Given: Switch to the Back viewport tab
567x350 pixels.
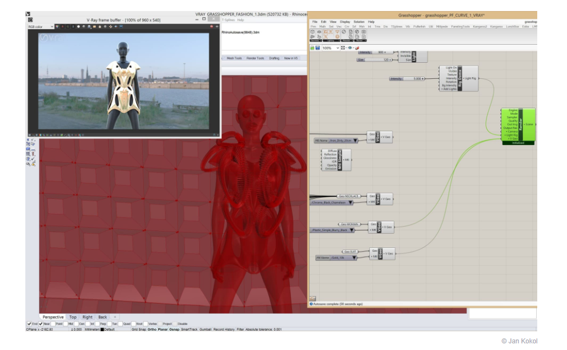Looking at the screenshot, I should [102, 317].
